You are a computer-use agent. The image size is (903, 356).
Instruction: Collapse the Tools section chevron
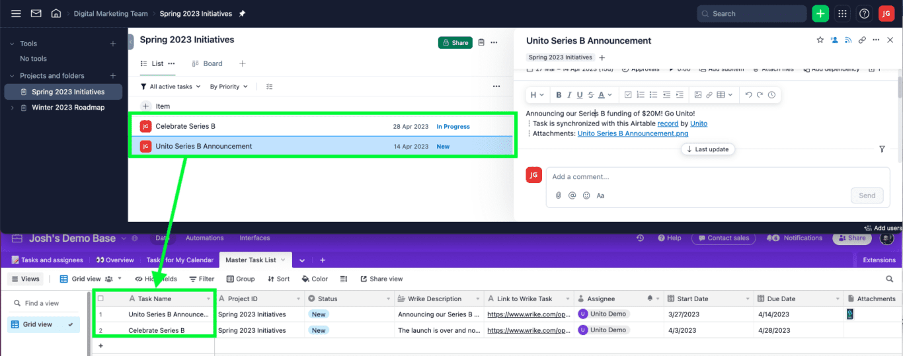click(11, 44)
